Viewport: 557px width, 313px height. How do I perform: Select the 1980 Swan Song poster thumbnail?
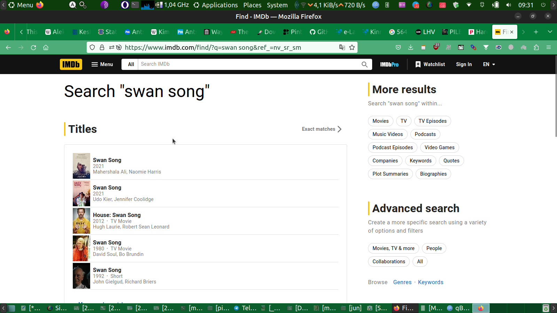coord(81,248)
